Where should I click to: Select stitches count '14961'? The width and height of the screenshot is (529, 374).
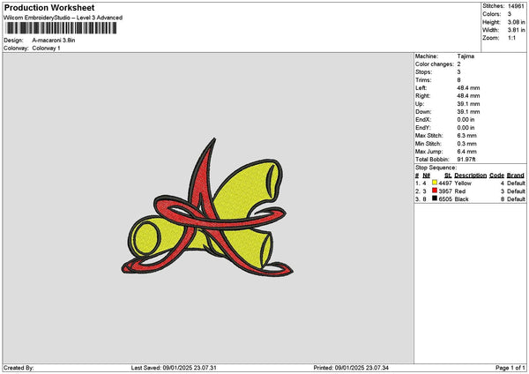click(x=516, y=6)
